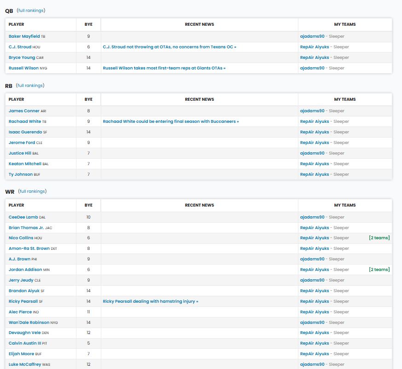Select bye week 5 for Calvin Austin III
The width and height of the screenshot is (402, 369).
(x=88, y=343)
